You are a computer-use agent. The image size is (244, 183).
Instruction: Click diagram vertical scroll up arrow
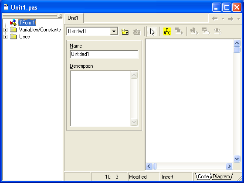tap(237, 43)
